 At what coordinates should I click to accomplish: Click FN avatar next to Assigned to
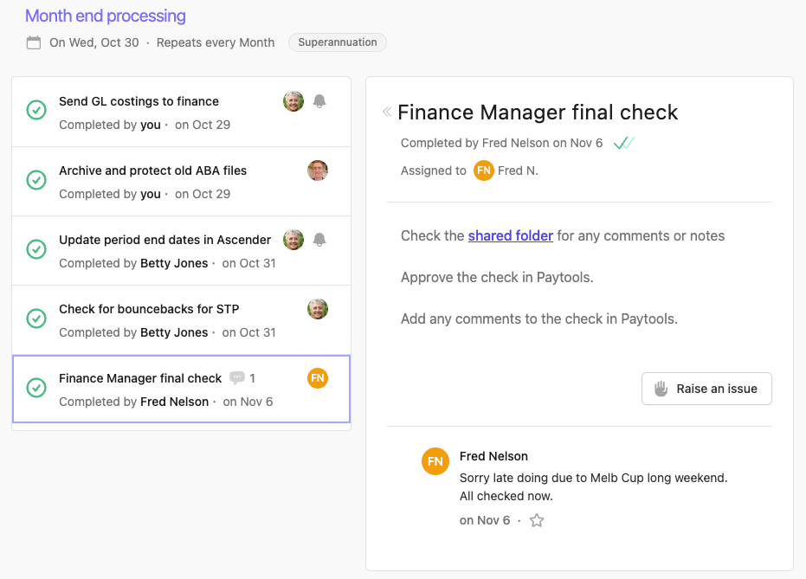[x=484, y=170]
